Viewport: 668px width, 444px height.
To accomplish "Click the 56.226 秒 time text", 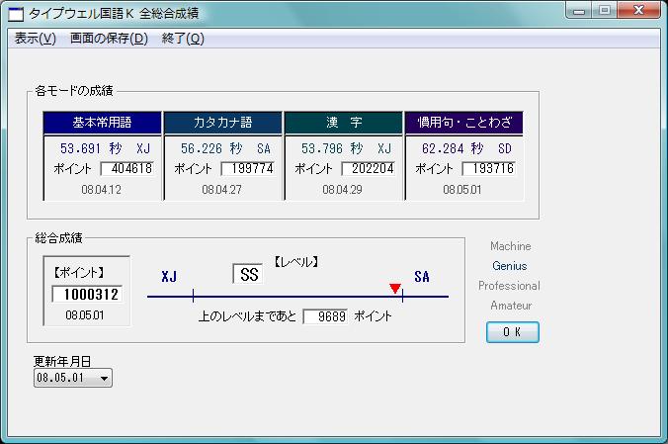I will (211, 148).
